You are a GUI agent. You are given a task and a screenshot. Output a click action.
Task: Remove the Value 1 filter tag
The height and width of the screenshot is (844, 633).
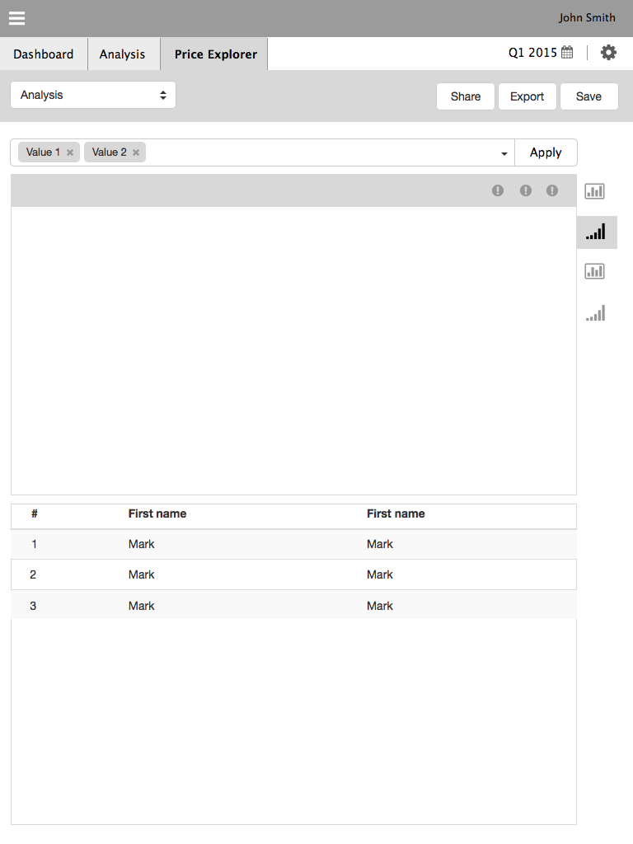pos(70,152)
